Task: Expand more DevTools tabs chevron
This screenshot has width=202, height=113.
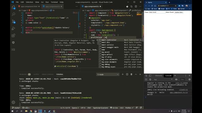Action: tap(175, 76)
